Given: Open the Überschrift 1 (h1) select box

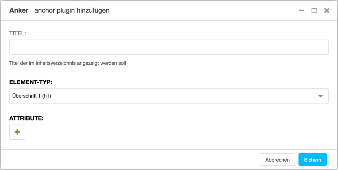Looking at the screenshot, I should click(x=169, y=96).
